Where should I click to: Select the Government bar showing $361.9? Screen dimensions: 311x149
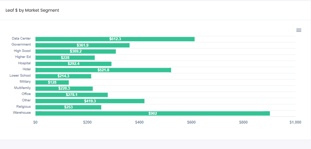pos(82,45)
